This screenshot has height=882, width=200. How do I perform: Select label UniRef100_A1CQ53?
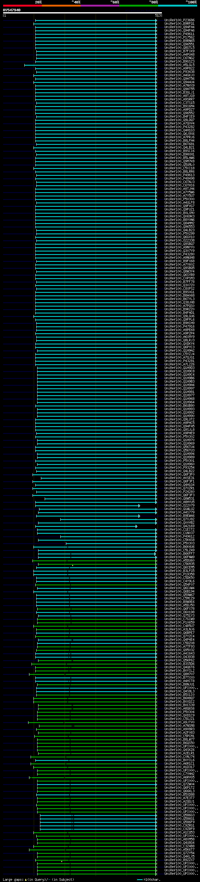click(x=179, y=832)
